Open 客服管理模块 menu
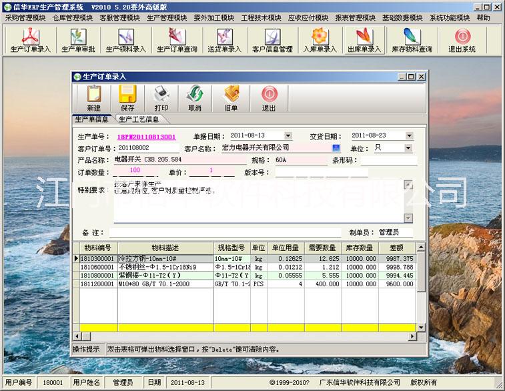Viewport: 505px width, 391px height. [120, 18]
